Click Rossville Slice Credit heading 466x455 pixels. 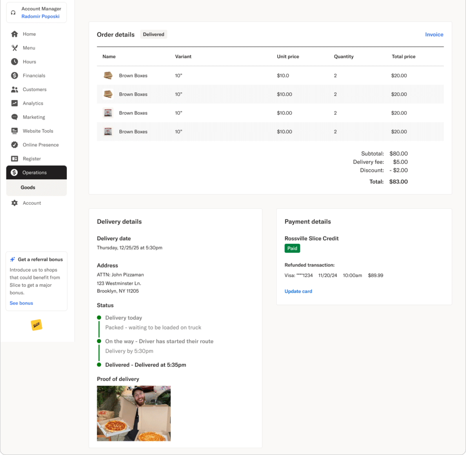coord(311,238)
